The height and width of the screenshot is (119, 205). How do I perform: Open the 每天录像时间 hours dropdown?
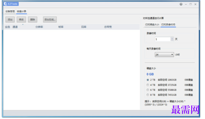(164, 55)
